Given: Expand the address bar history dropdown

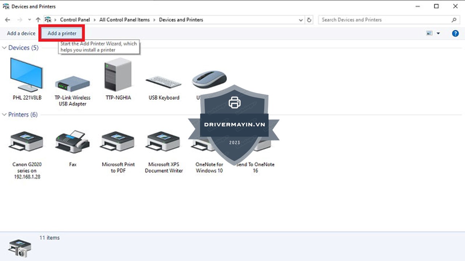Looking at the screenshot, I should click(301, 20).
